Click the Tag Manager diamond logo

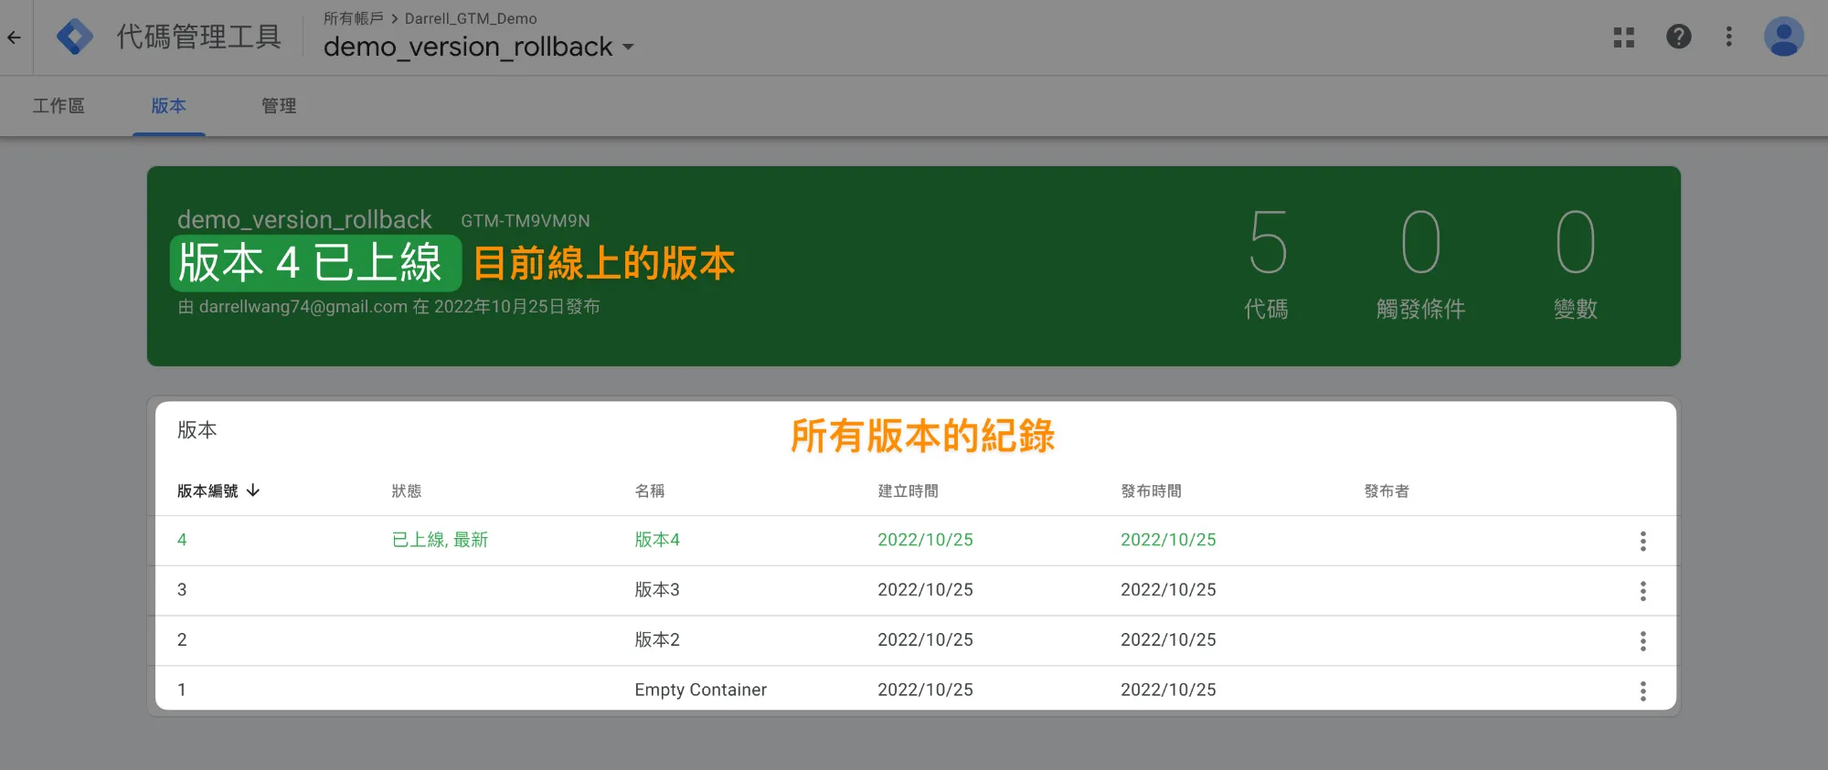(x=75, y=37)
